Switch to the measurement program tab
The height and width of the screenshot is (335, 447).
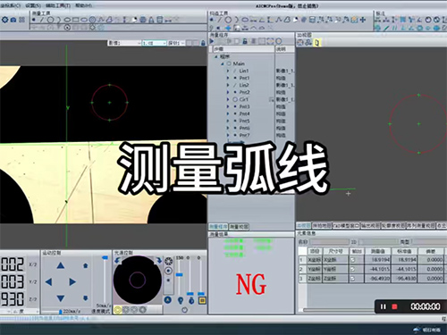(218, 227)
